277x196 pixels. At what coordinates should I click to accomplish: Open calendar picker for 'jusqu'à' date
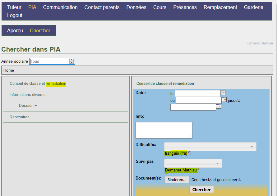(x=218, y=107)
